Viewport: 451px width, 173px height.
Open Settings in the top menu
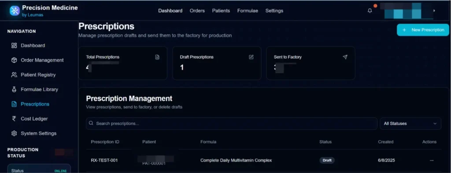274,11
